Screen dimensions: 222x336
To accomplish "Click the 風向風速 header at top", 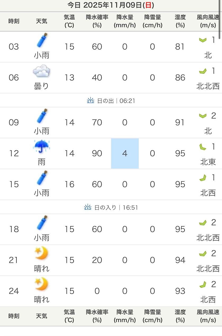I will coord(208,21).
